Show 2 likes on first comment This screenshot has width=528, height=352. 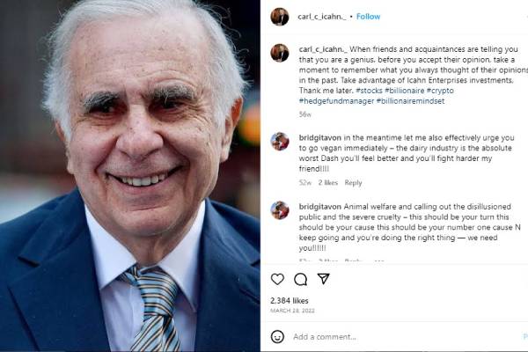pos(328,183)
